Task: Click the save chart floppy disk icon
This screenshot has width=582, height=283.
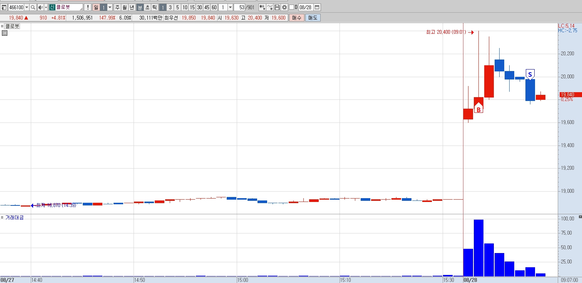Action: [277, 7]
